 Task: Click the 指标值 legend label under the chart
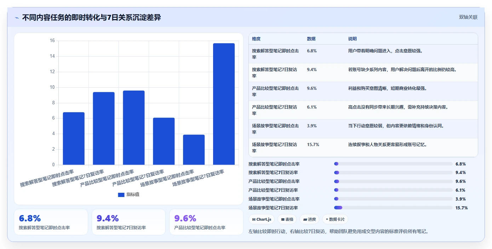[x=133, y=195]
